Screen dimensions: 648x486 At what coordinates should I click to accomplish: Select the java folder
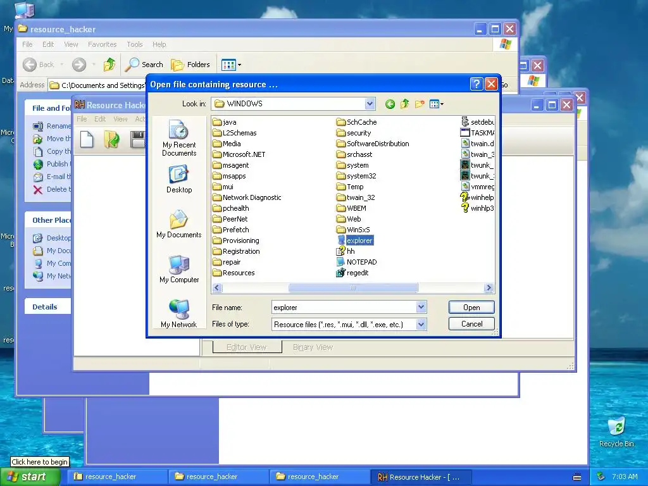225,122
